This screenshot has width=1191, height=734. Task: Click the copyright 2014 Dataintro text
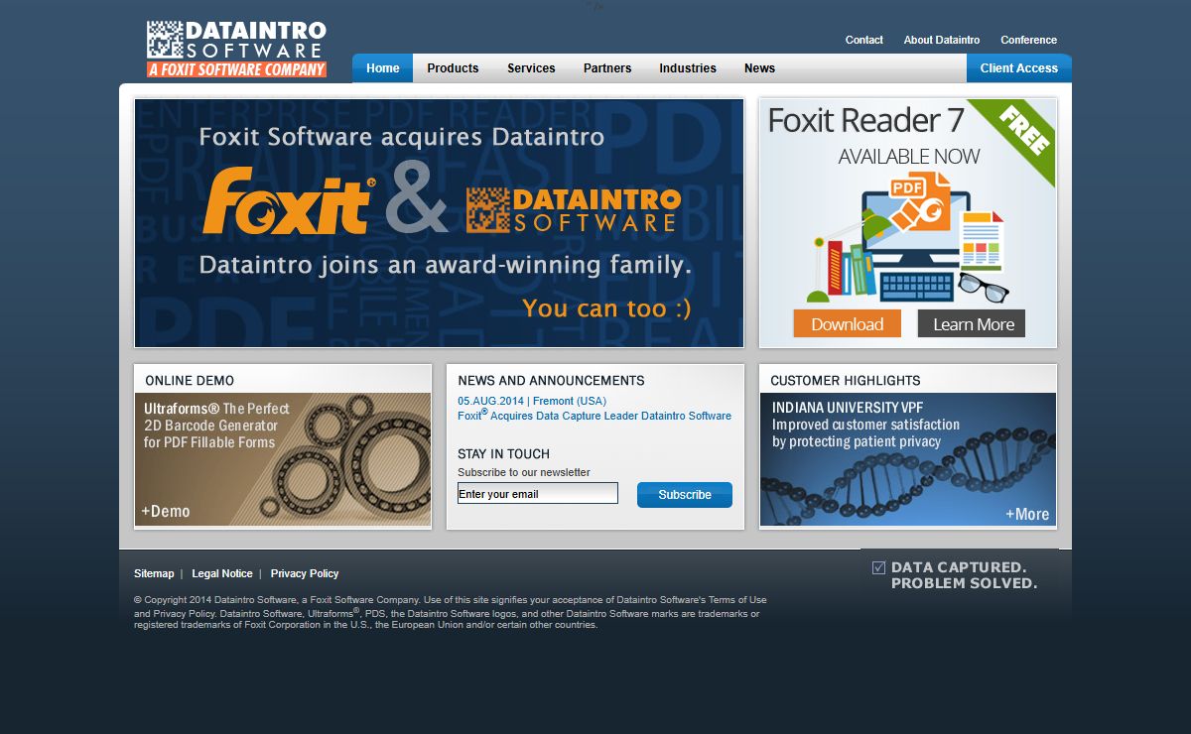(x=451, y=613)
